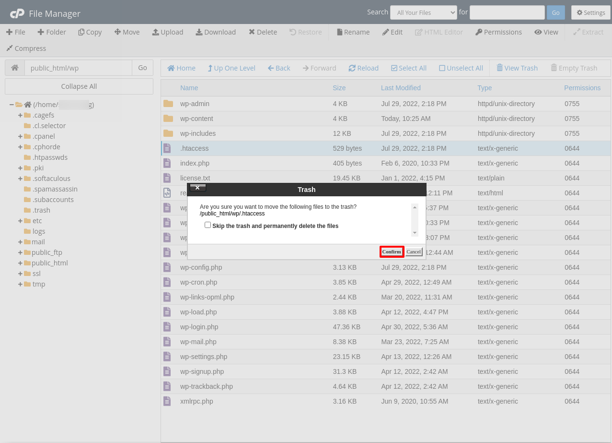The width and height of the screenshot is (612, 443).
Task: Select the wp-includes folder name
Action: pos(198,133)
